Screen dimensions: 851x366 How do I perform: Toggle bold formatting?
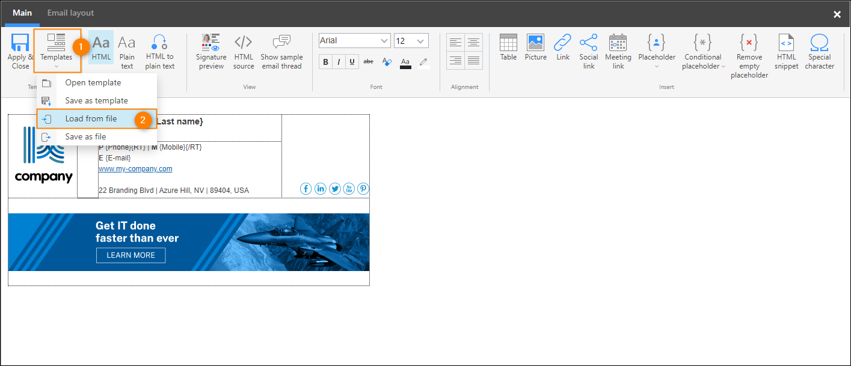tap(325, 61)
